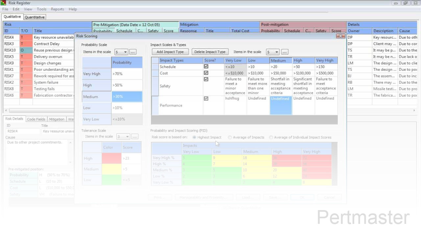This screenshot has width=421, height=236.
Task: Click ellipsis button beside Impact Scales items
Action: tap(285, 52)
